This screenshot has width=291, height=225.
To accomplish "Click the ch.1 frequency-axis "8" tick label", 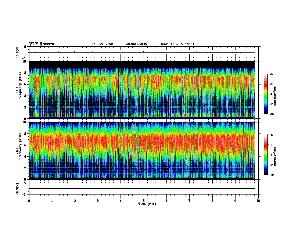I will [x=25, y=73].
